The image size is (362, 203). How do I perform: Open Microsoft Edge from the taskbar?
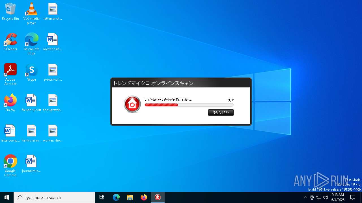coord(116,197)
